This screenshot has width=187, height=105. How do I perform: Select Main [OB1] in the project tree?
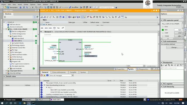tap(18, 41)
